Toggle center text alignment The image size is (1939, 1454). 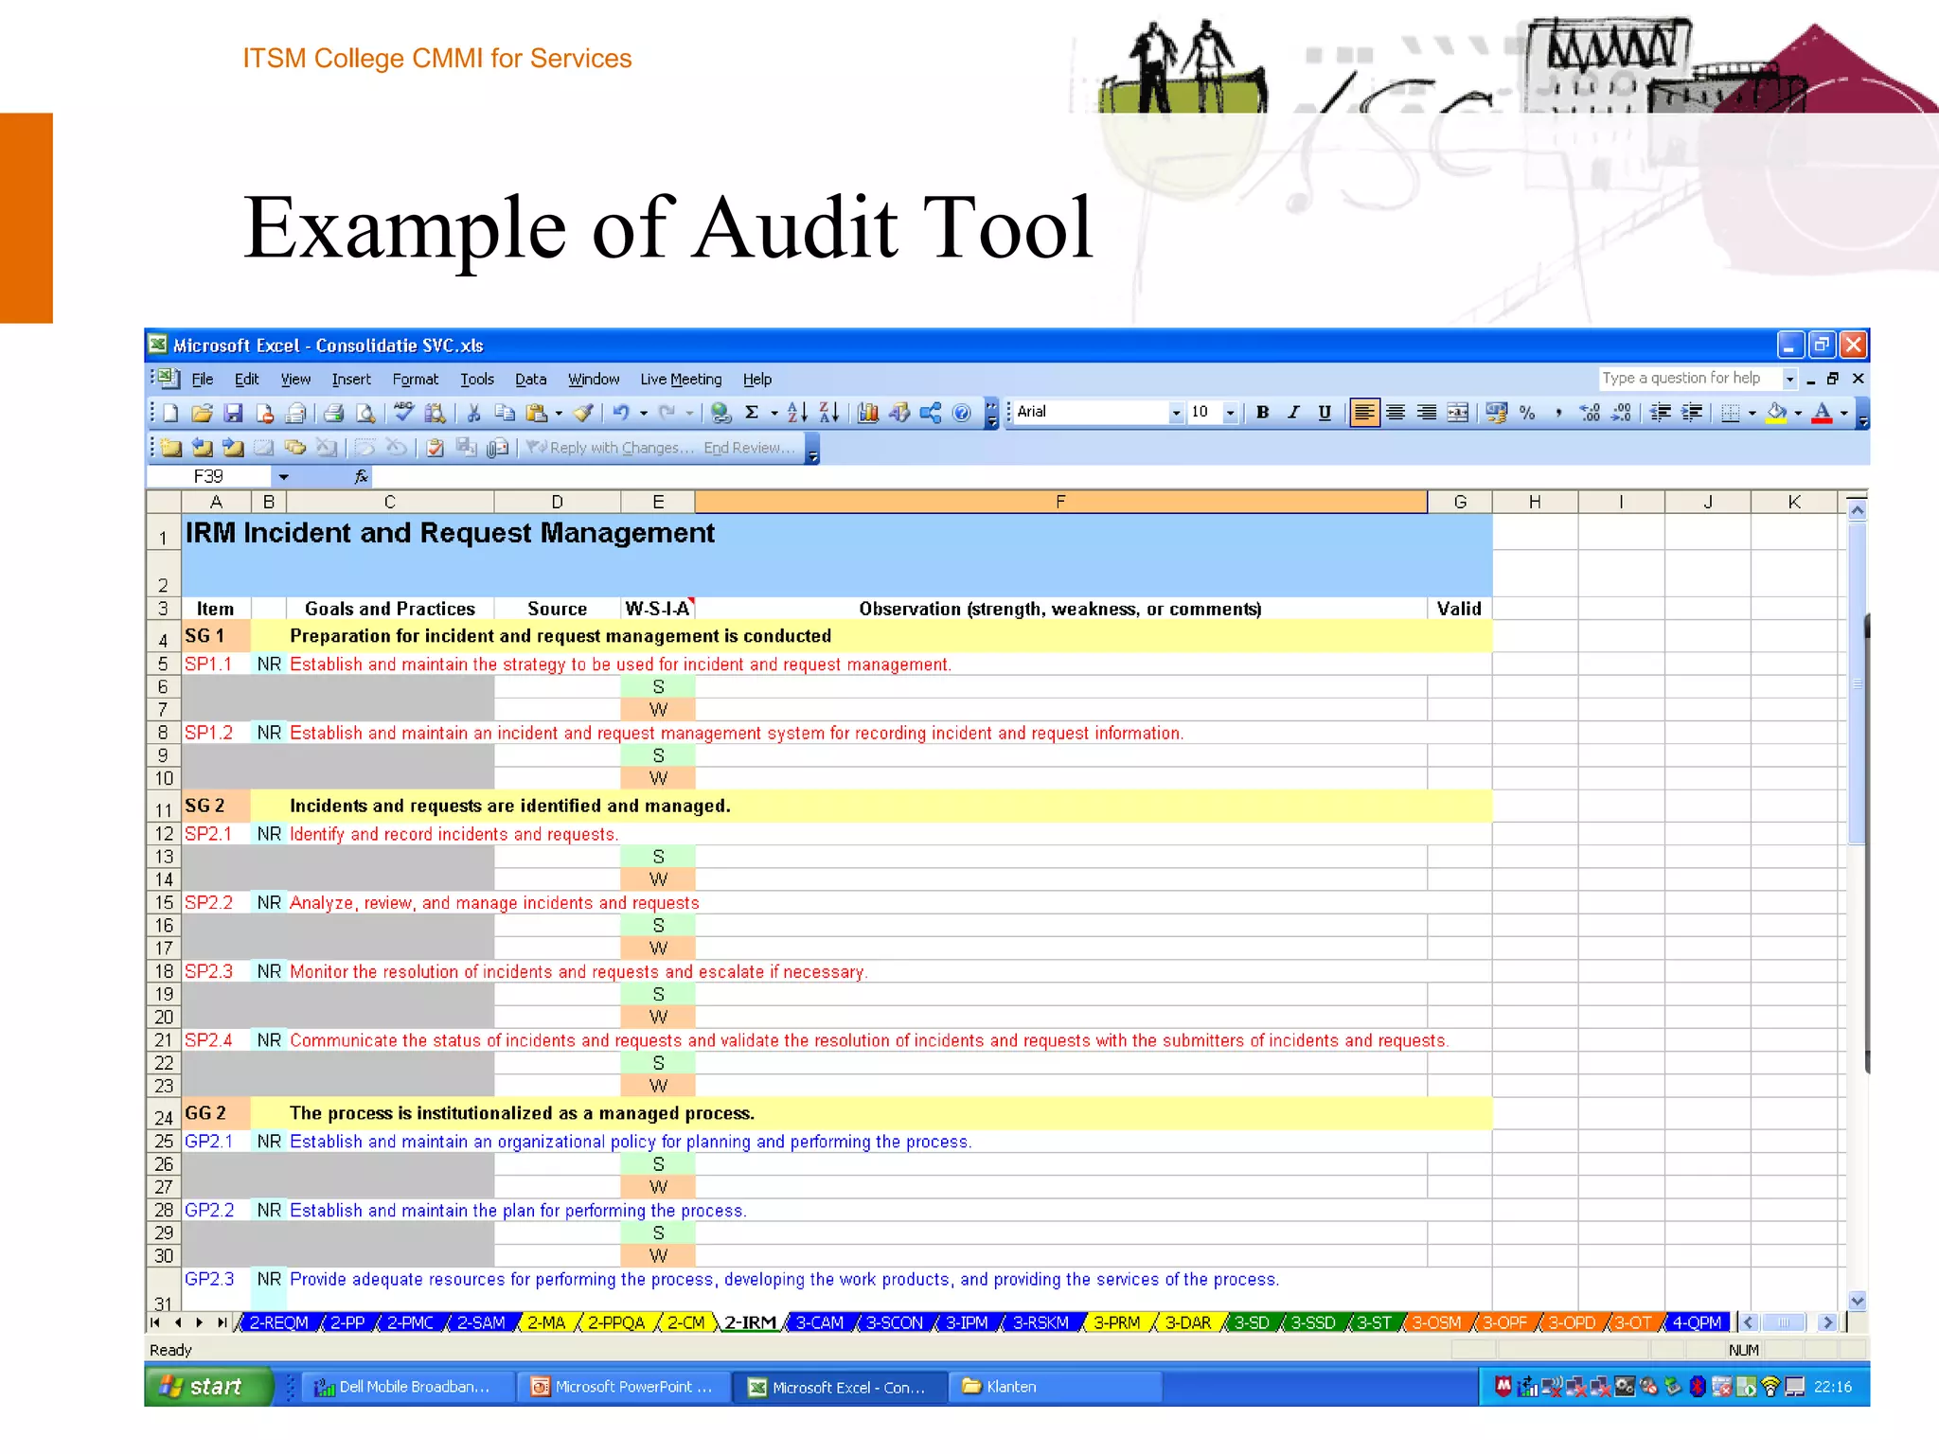[x=1396, y=413]
